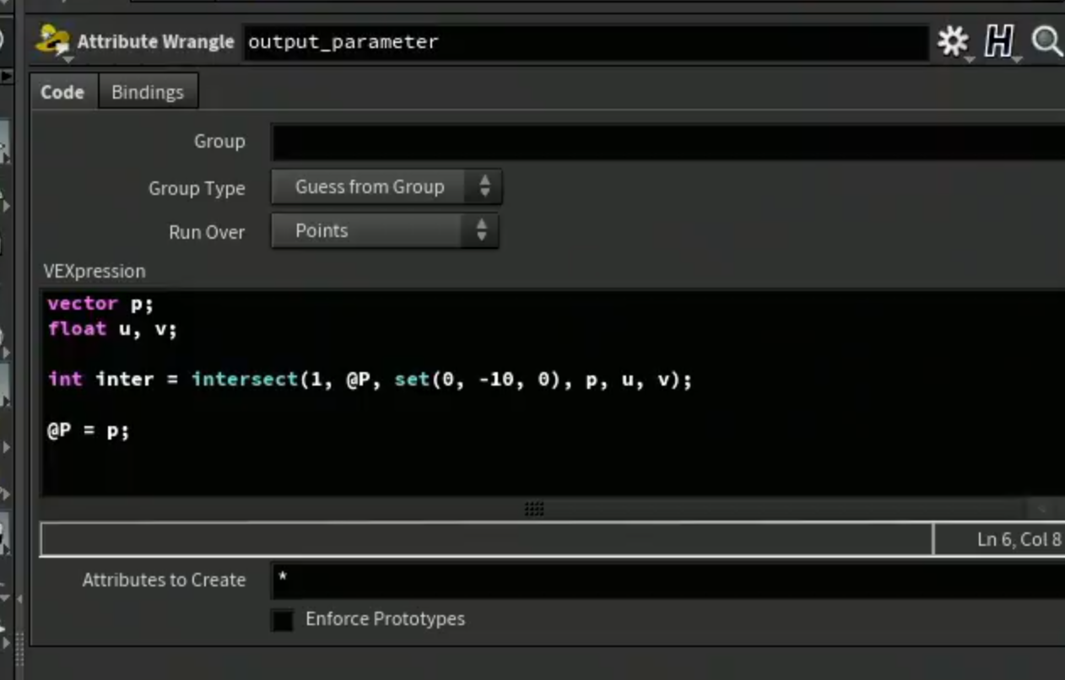Click the Attribute Wrangle node icon

pyautogui.click(x=52, y=40)
